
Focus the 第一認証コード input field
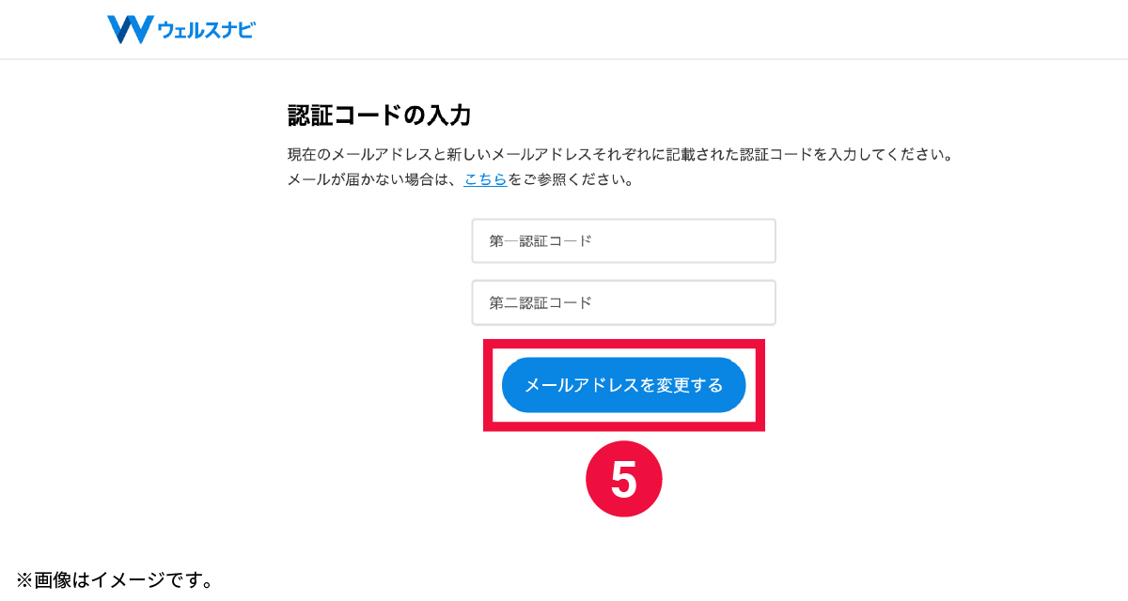(x=624, y=241)
